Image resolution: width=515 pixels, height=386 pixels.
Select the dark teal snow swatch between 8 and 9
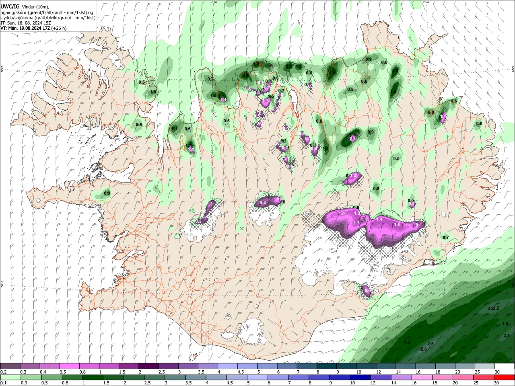point(326,366)
